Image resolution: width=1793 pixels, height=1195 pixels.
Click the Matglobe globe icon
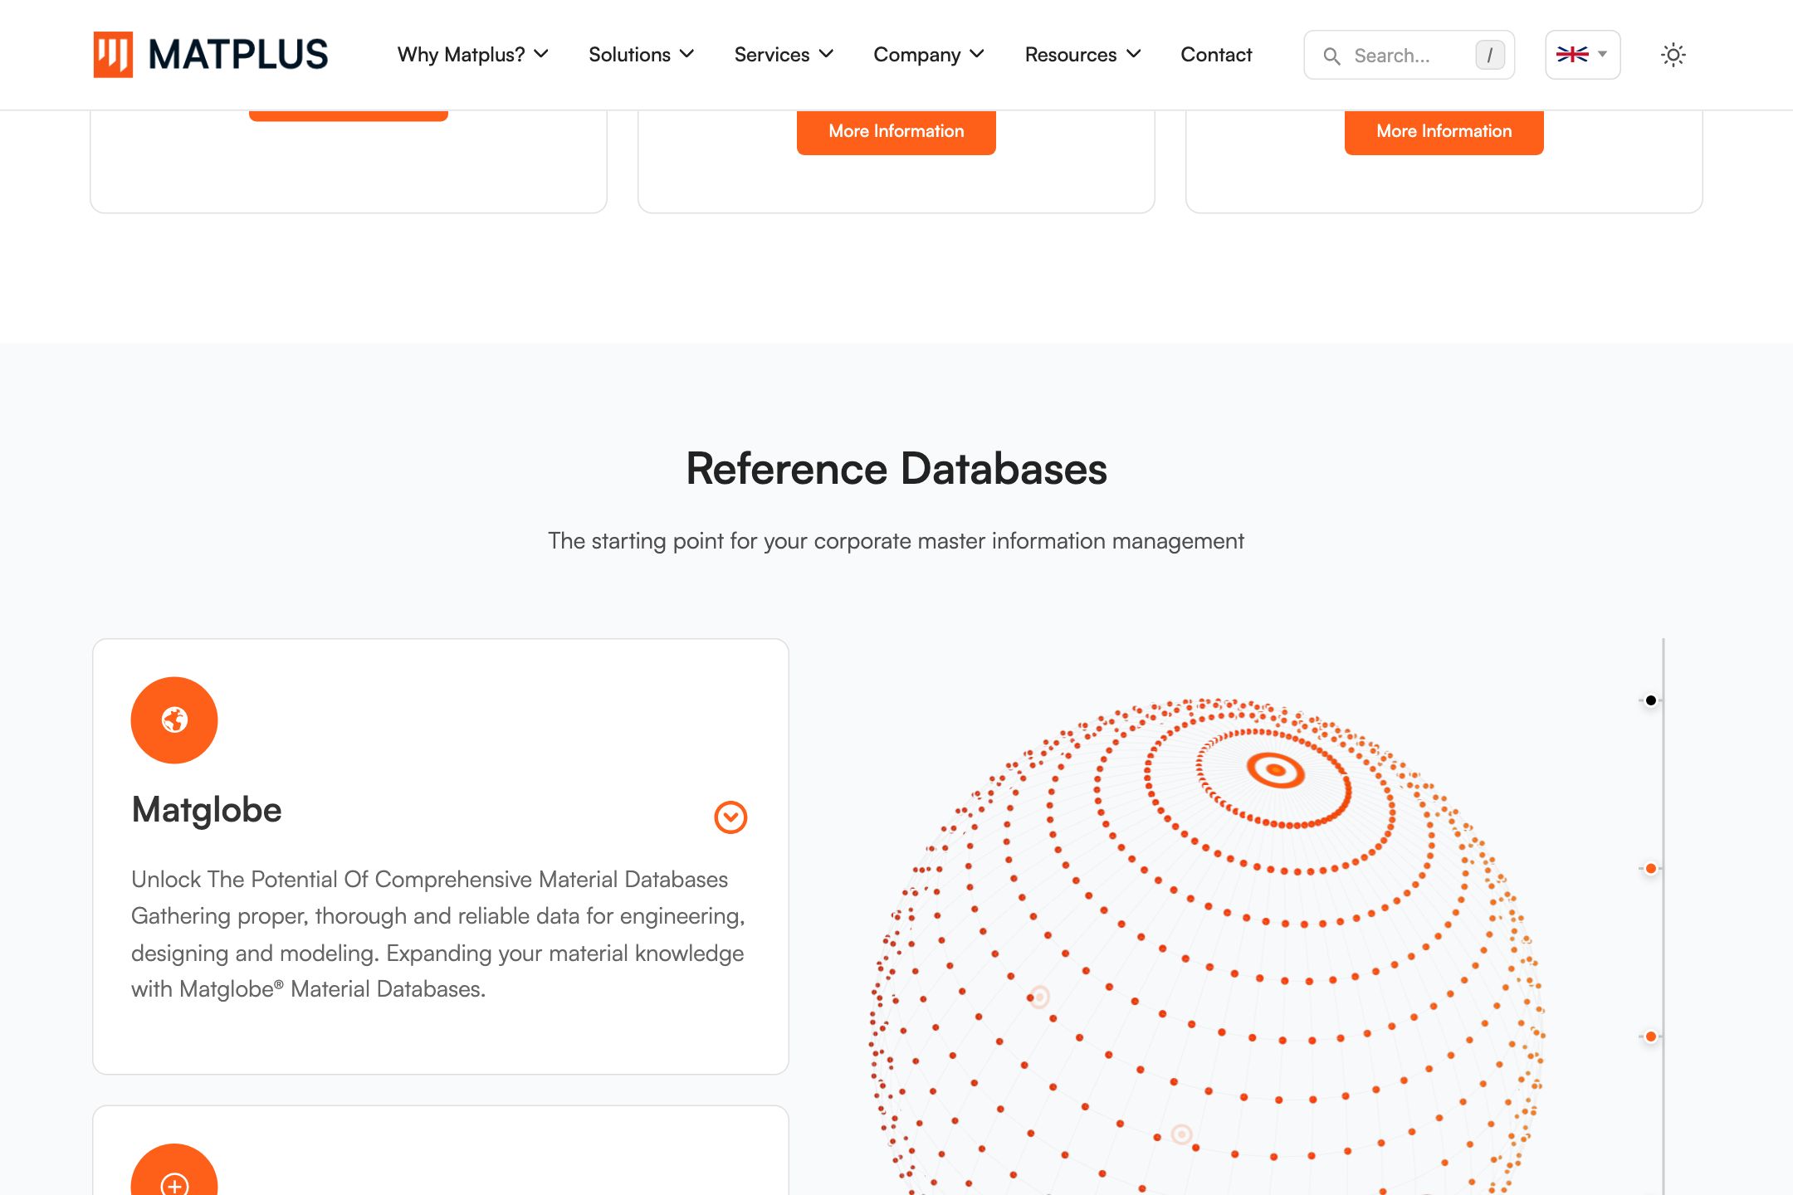pyautogui.click(x=174, y=720)
